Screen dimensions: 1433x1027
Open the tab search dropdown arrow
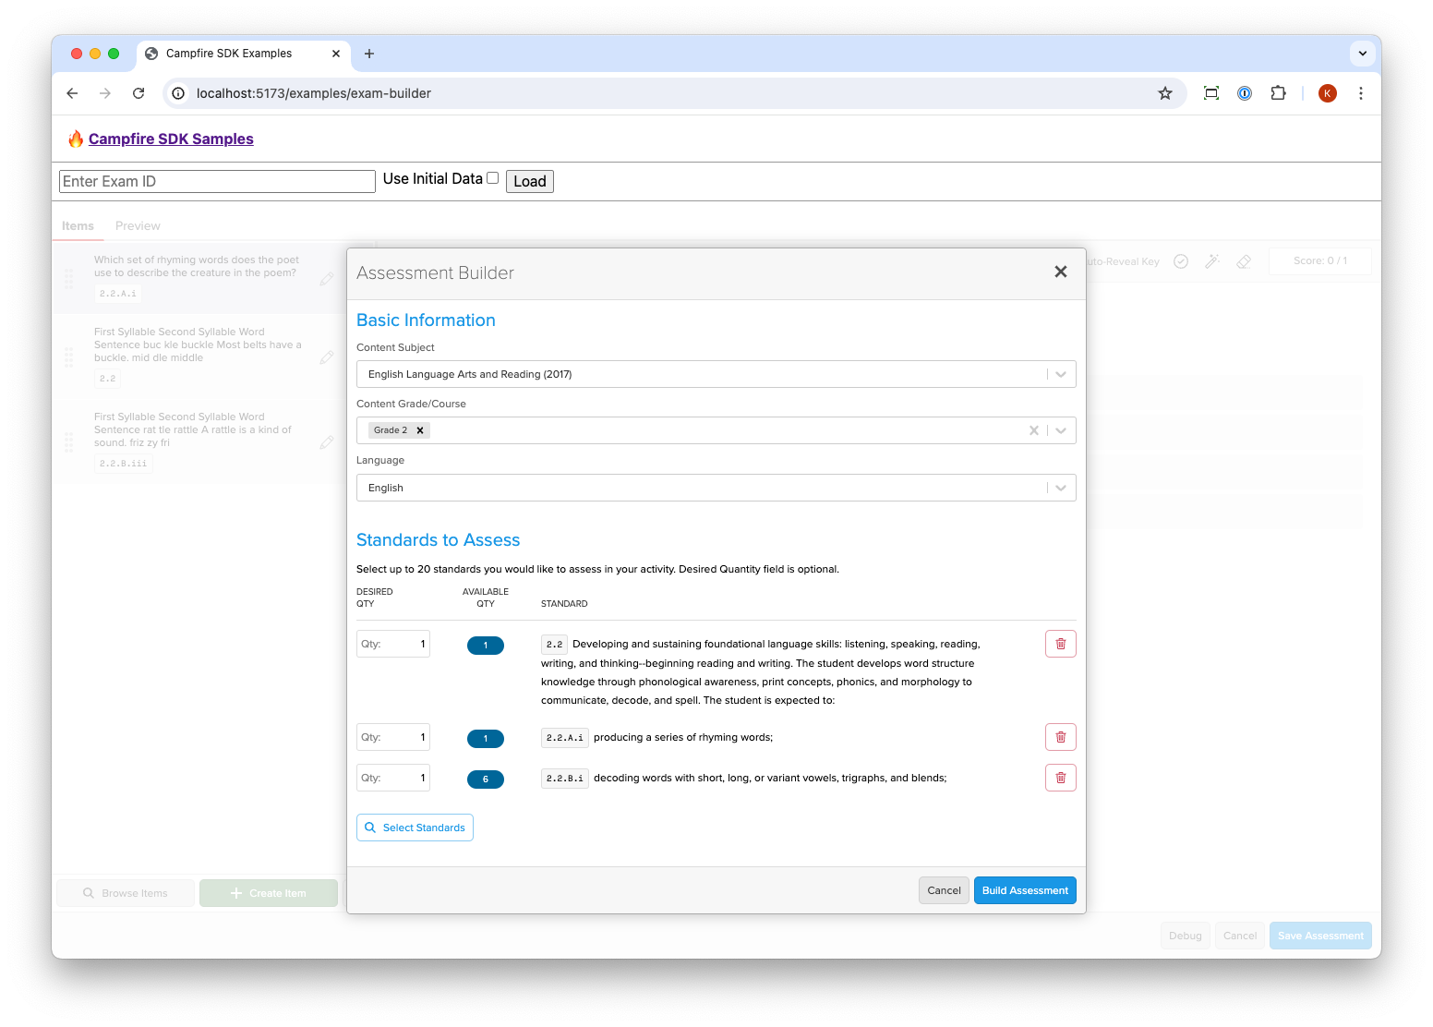pos(1362,54)
